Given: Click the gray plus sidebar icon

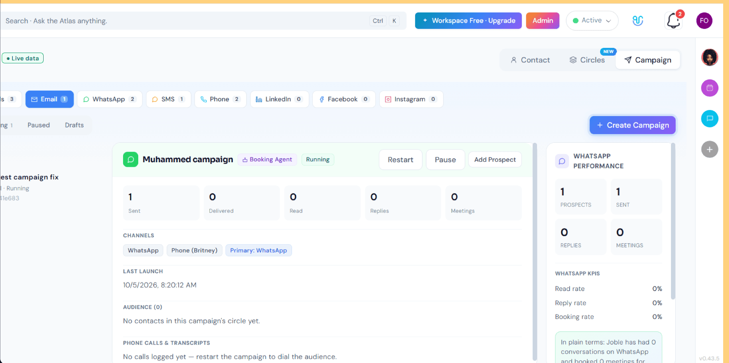Looking at the screenshot, I should click(710, 149).
